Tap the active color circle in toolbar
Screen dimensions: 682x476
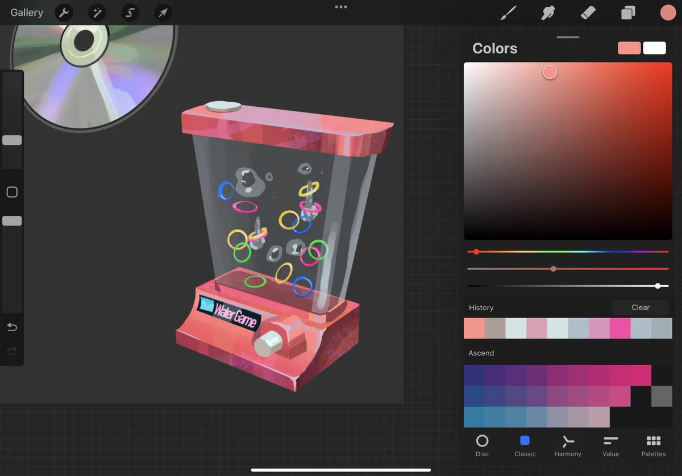point(668,12)
